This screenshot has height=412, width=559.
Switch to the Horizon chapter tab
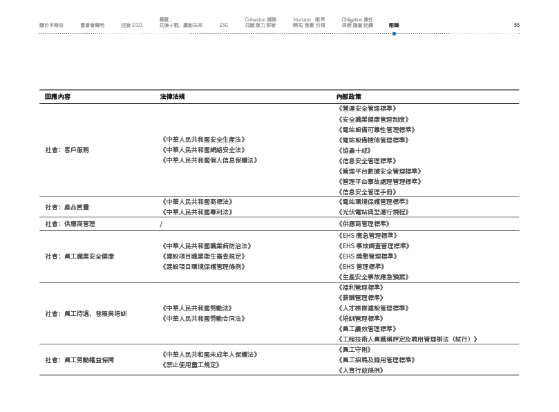309,22
